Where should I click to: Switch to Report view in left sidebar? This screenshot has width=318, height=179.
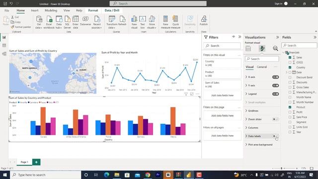click(4, 37)
